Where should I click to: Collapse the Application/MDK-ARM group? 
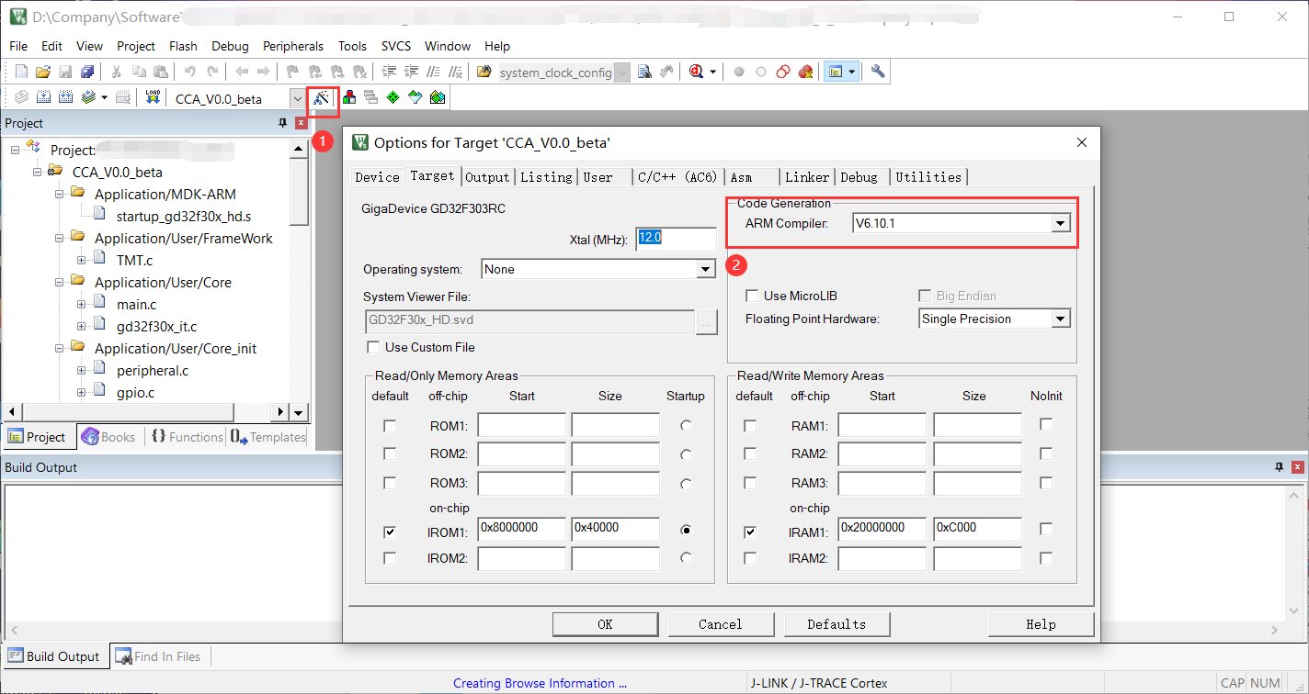[60, 194]
